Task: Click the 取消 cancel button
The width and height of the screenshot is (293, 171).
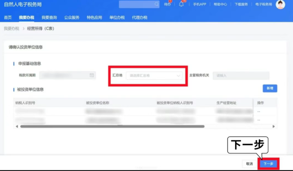Action: [x=249, y=164]
